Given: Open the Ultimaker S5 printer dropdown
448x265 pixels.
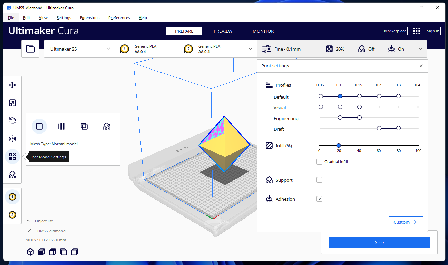Looking at the screenshot, I should pyautogui.click(x=79, y=49).
